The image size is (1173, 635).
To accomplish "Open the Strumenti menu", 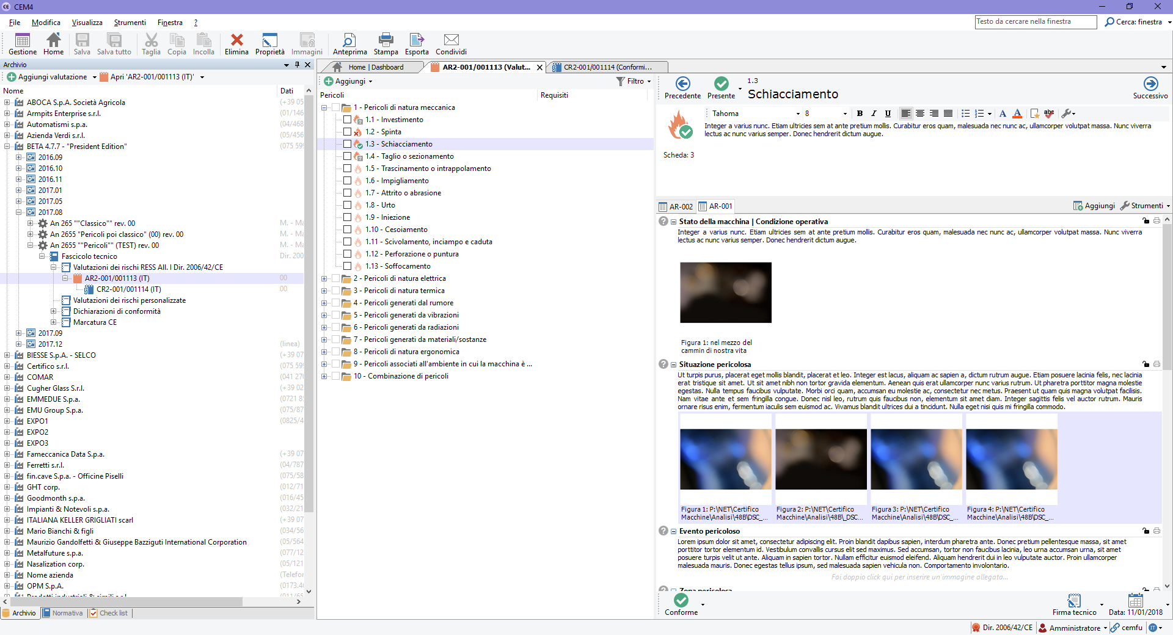I will pyautogui.click(x=130, y=23).
